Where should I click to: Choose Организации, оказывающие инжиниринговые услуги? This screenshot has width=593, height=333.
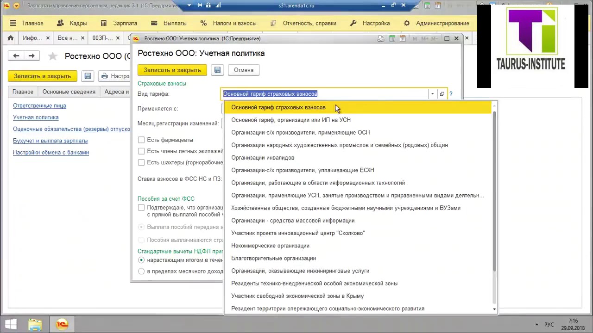[357, 271]
